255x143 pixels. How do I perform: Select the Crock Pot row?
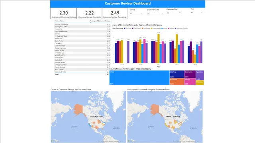coord(82,43)
